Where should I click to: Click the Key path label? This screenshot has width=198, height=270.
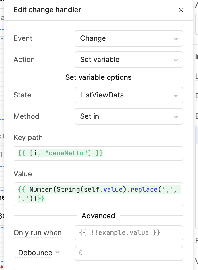coord(28,138)
